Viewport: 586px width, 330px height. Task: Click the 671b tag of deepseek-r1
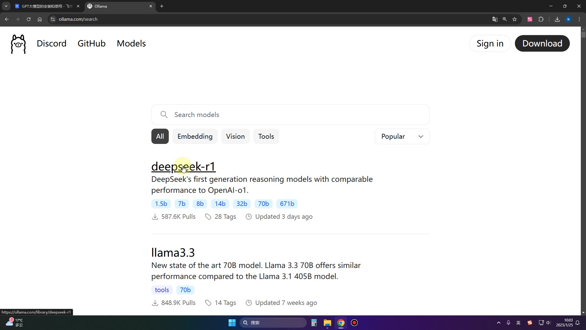[287, 204]
